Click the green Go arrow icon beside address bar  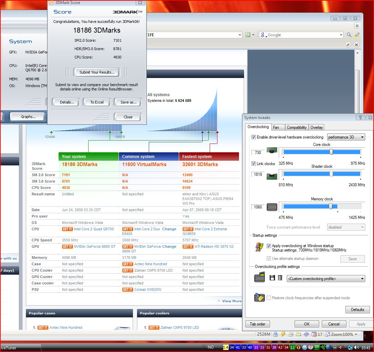click(x=248, y=35)
